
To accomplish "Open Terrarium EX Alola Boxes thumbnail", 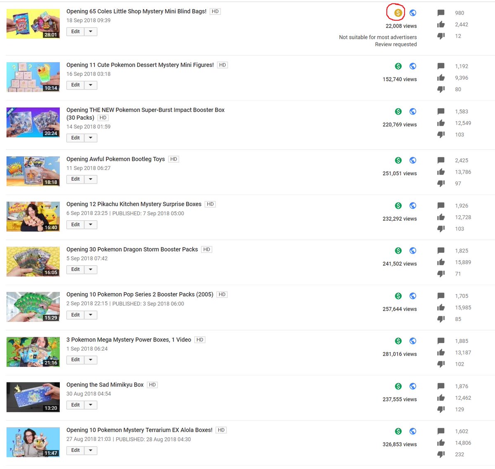I will pyautogui.click(x=33, y=442).
